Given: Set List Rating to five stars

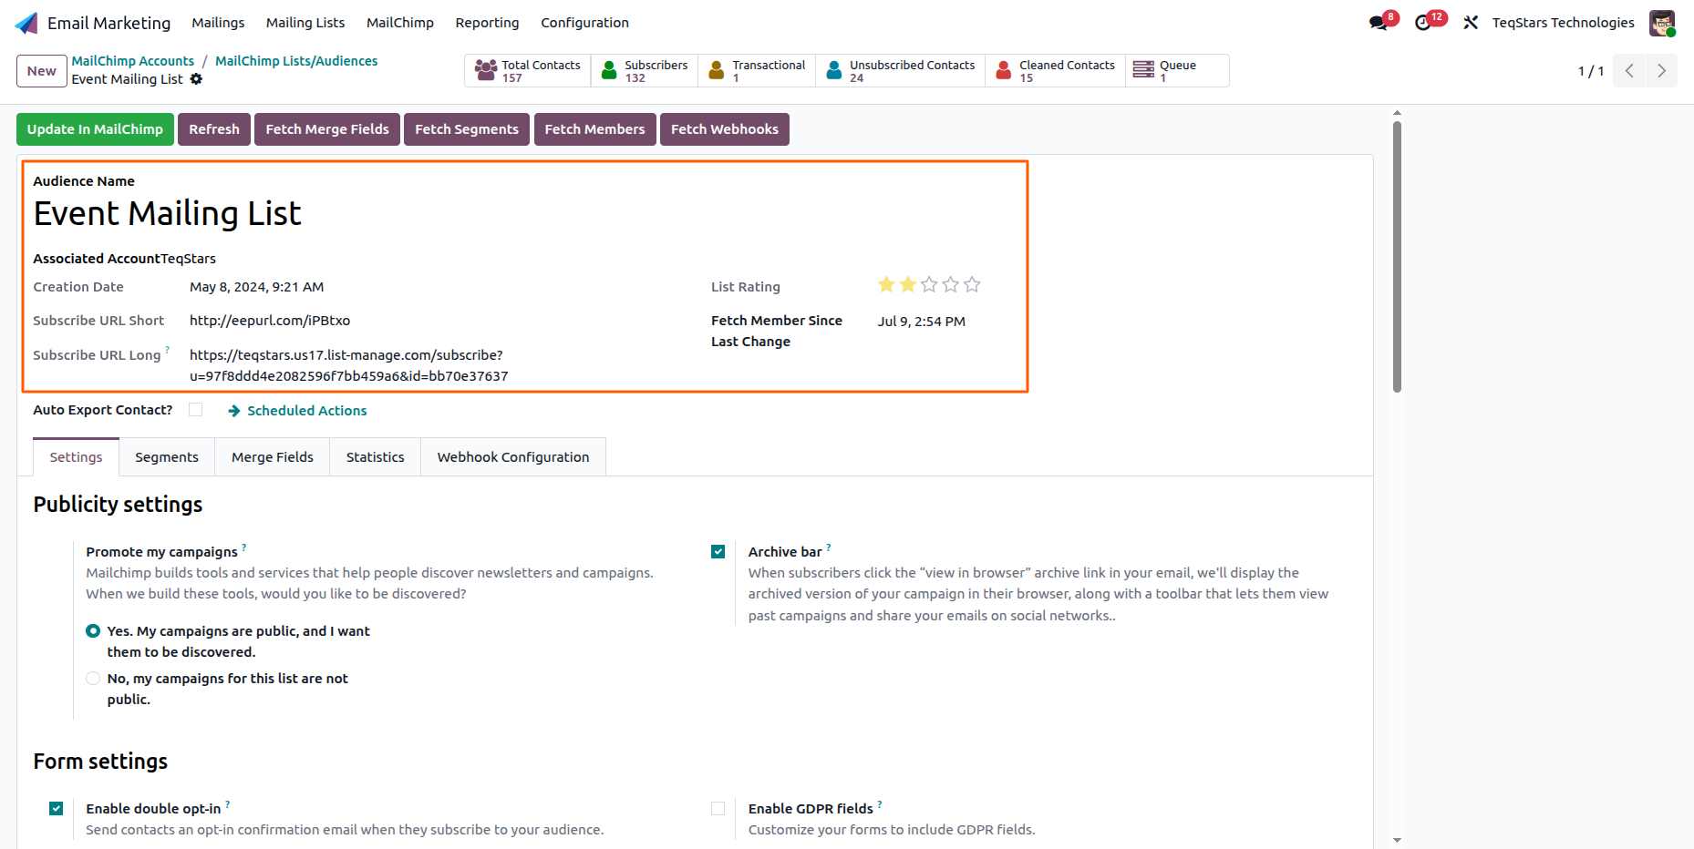Looking at the screenshot, I should pos(972,285).
